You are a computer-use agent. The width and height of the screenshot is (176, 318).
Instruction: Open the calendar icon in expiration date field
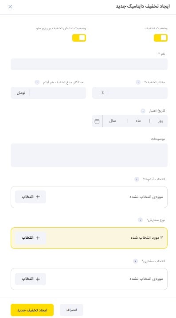coord(97,121)
